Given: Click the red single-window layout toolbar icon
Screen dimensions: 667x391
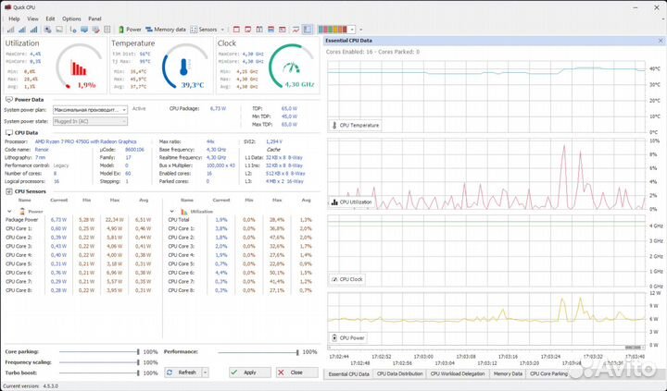Looking at the screenshot, I should pyautogui.click(x=236, y=30).
